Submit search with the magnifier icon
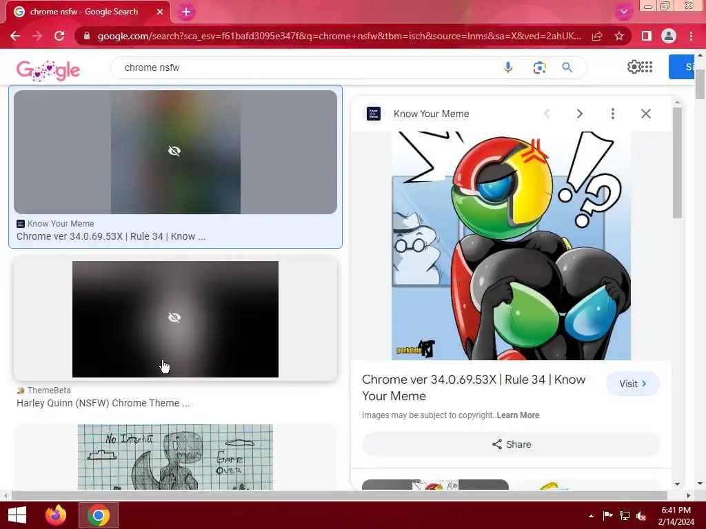The height and width of the screenshot is (529, 706). 567,68
